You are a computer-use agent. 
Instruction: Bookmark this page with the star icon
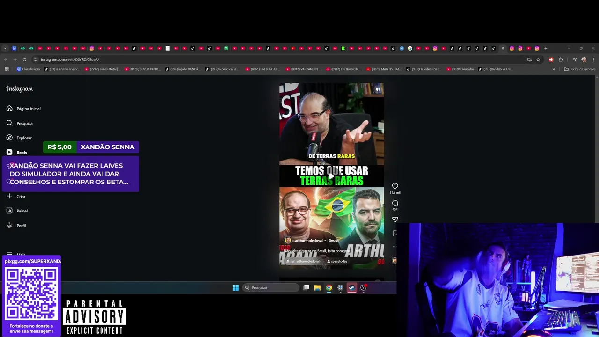(538, 59)
